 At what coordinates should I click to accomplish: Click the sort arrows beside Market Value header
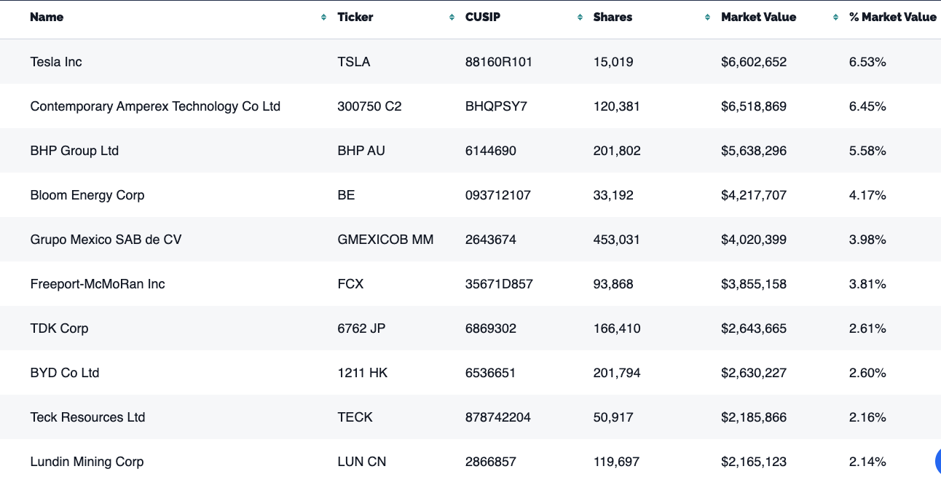[835, 17]
